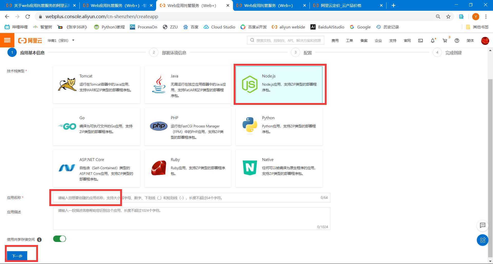This screenshot has height=264, width=493.
Task: Bookmark this page with the star
Action: (x=448, y=16)
